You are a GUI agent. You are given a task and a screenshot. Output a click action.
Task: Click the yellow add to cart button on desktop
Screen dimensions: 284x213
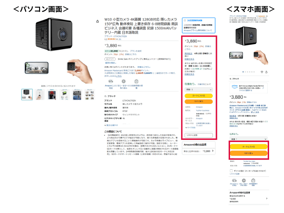pyautogui.click(x=198, y=95)
